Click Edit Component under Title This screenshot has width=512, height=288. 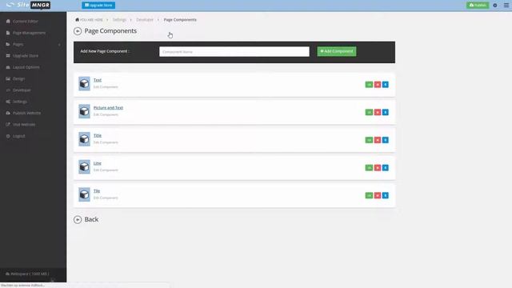click(x=106, y=142)
